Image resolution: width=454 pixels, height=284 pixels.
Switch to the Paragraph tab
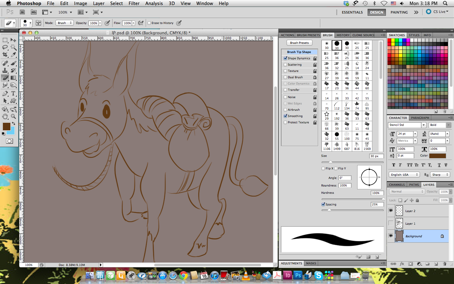click(x=420, y=118)
